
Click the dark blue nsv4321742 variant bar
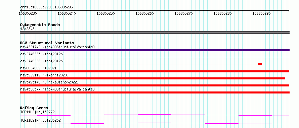(x=155, y=50)
